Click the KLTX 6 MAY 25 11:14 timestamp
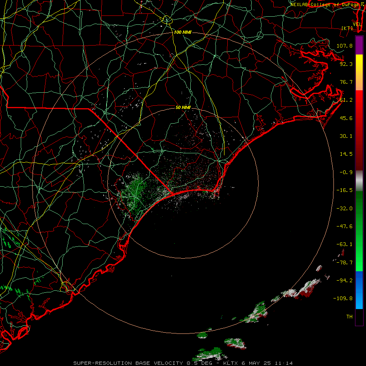This screenshot has height=366, width=366. click(258, 363)
